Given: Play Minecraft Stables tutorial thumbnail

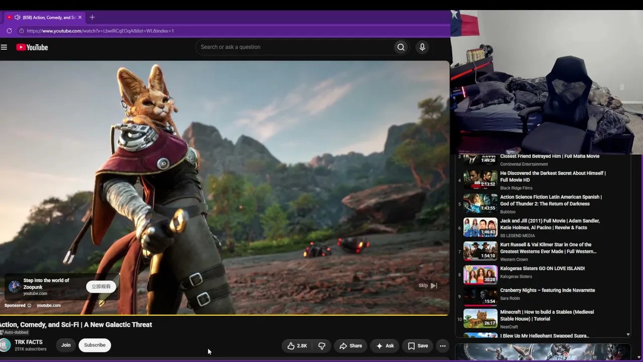Looking at the screenshot, I should (x=480, y=319).
